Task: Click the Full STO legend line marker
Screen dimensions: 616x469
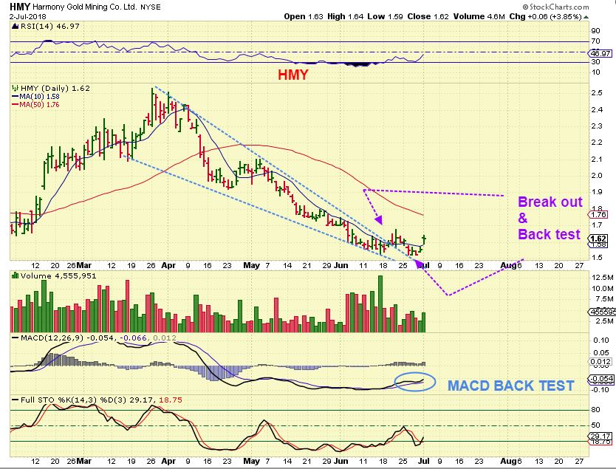Action: [x=16, y=400]
